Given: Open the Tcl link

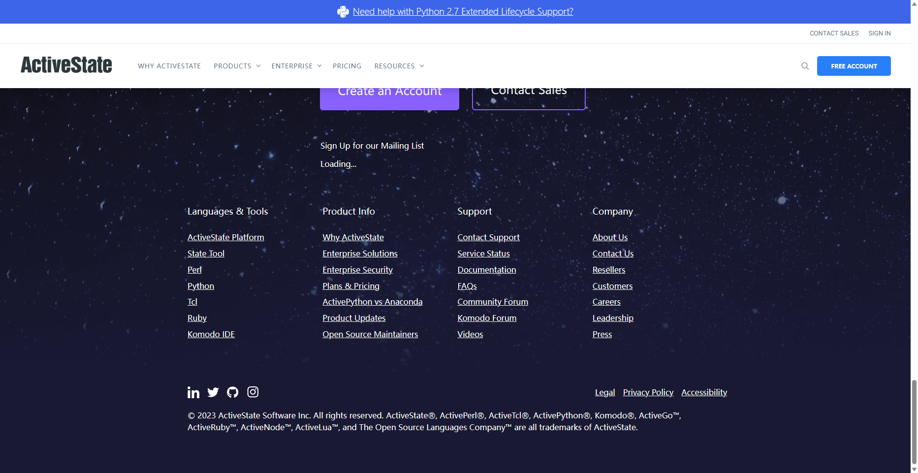Looking at the screenshot, I should [x=192, y=302].
